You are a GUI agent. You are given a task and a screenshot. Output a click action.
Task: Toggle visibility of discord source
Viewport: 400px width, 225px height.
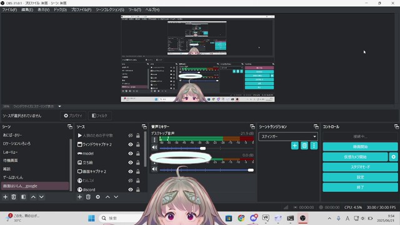click(131, 189)
